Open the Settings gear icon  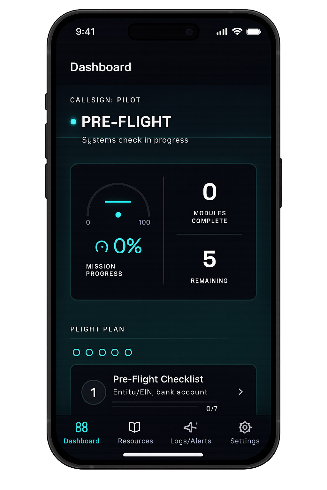pyautogui.click(x=245, y=427)
